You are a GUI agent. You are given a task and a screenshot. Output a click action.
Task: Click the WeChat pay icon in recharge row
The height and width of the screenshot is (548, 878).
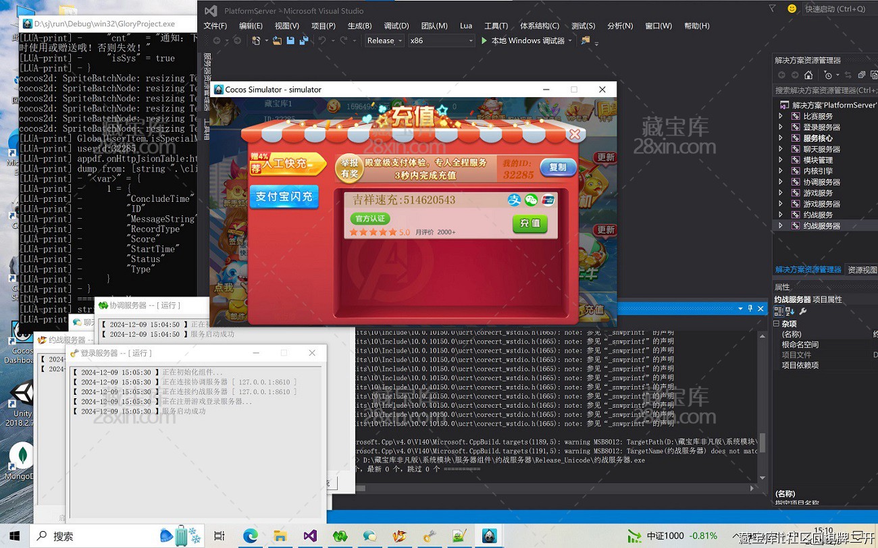pos(532,200)
